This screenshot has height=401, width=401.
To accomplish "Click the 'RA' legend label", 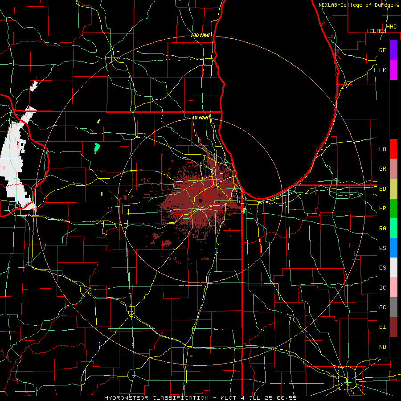I will click(x=382, y=229).
